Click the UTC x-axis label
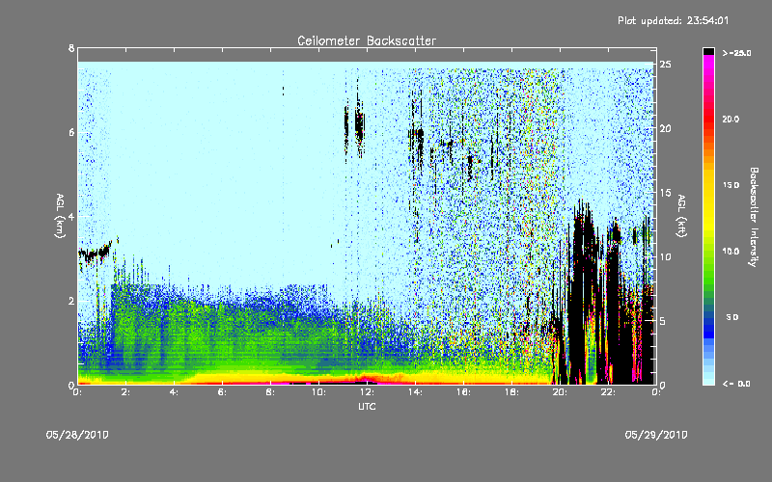The height and width of the screenshot is (482, 772). pyautogui.click(x=368, y=406)
